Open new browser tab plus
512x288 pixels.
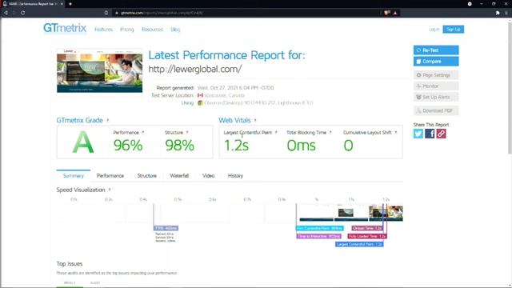point(70,4)
